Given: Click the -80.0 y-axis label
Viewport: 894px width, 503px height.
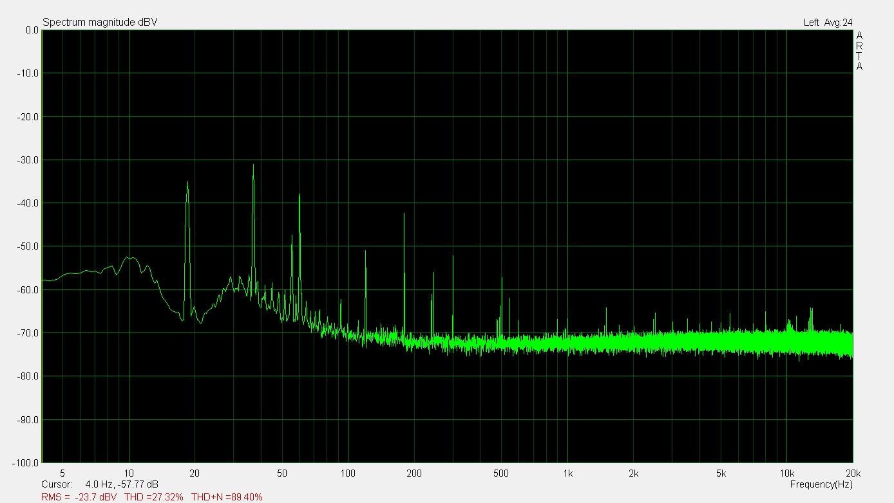Looking at the screenshot, I should pyautogui.click(x=28, y=376).
